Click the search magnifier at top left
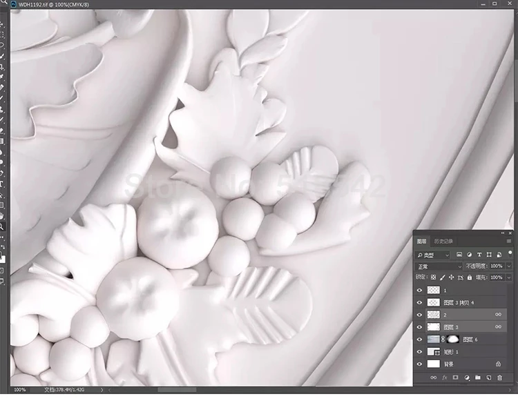This screenshot has height=401, width=518. (x=2, y=2)
